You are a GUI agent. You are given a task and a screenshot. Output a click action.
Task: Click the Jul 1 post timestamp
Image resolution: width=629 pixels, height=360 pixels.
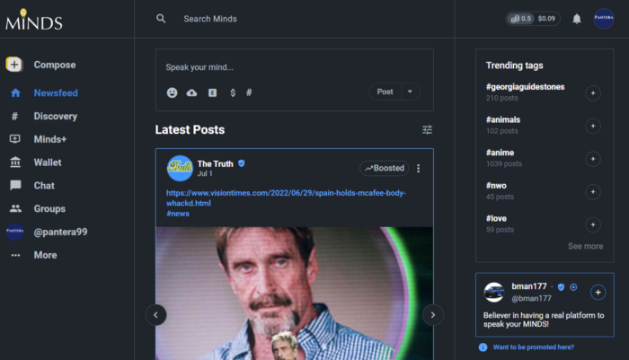[205, 173]
